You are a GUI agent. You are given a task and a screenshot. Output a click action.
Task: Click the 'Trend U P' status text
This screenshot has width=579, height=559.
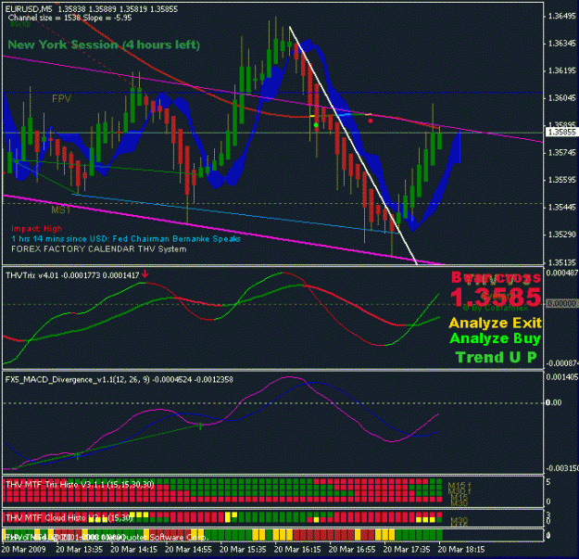click(496, 357)
